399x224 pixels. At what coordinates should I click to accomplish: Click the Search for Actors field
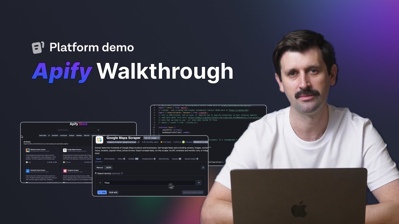pyautogui.click(x=79, y=130)
